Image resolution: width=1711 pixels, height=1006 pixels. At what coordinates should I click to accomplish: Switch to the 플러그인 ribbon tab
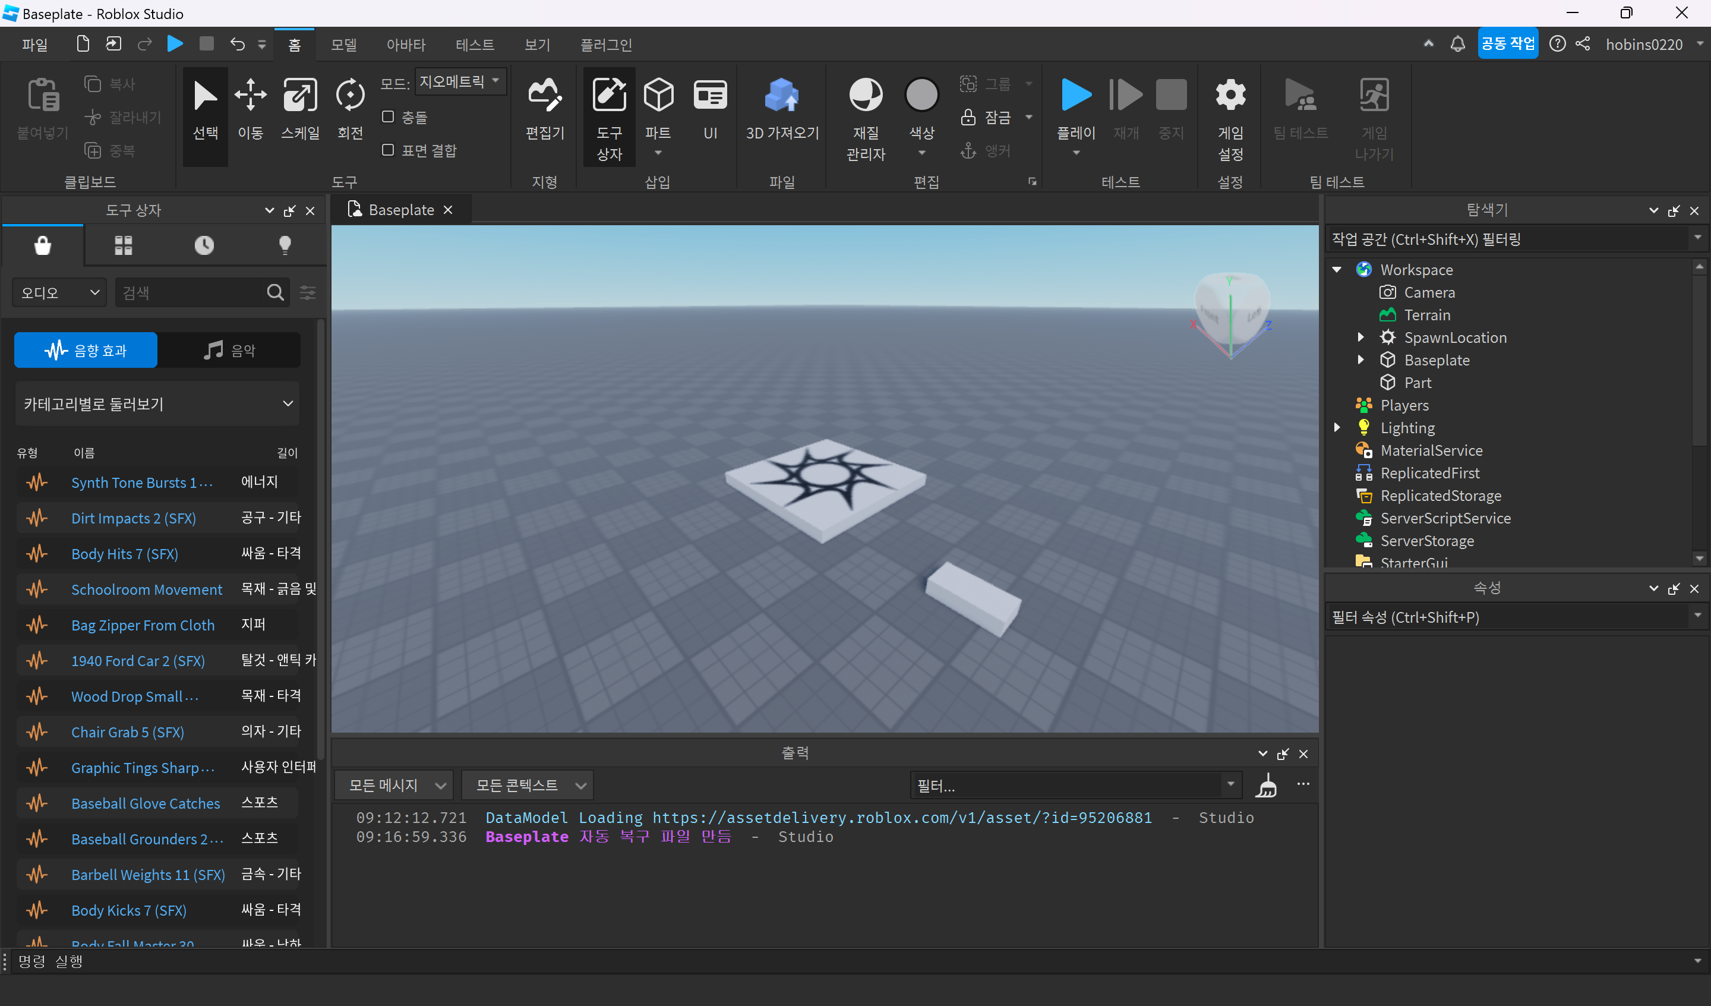[605, 44]
